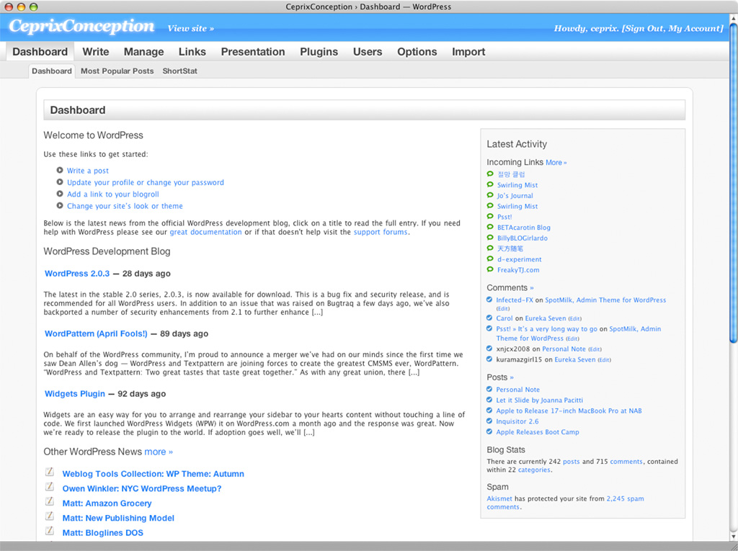Open the Plugins menu
Image resolution: width=738 pixels, height=551 pixels.
pos(319,52)
